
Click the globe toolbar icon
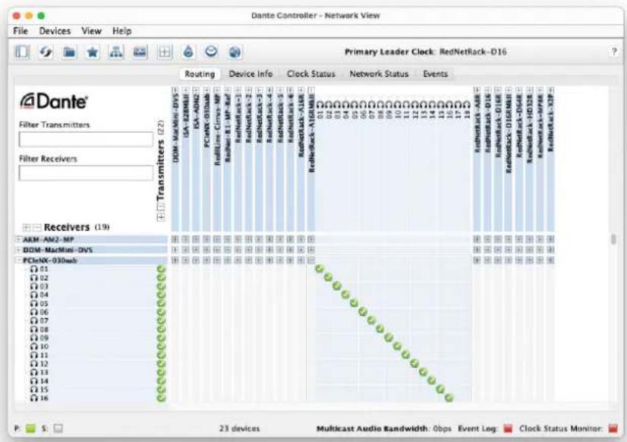pyautogui.click(x=235, y=52)
